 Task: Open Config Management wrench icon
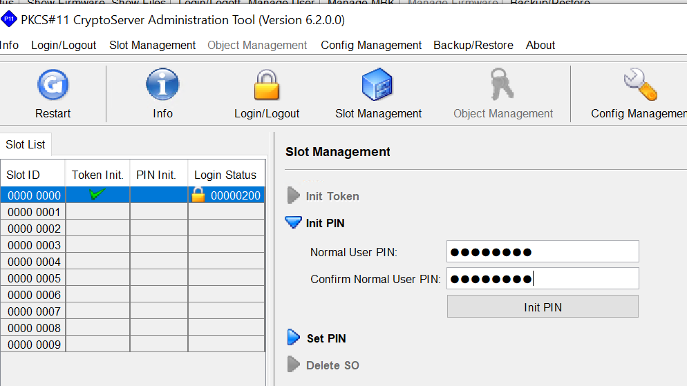coord(640,84)
